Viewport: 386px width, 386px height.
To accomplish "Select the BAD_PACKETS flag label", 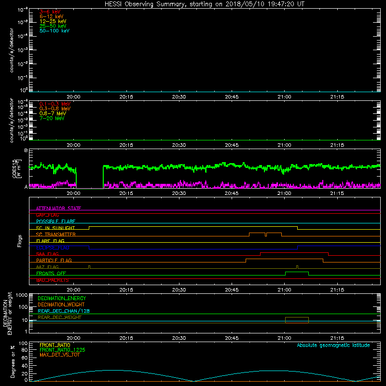I will click(53, 280).
